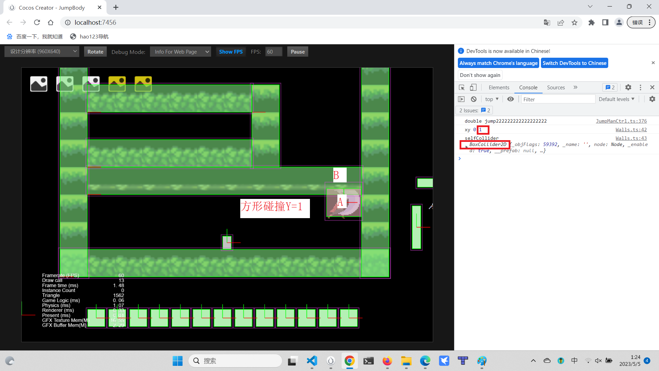Clear the console with the ban icon
The width and height of the screenshot is (659, 371).
click(474, 99)
